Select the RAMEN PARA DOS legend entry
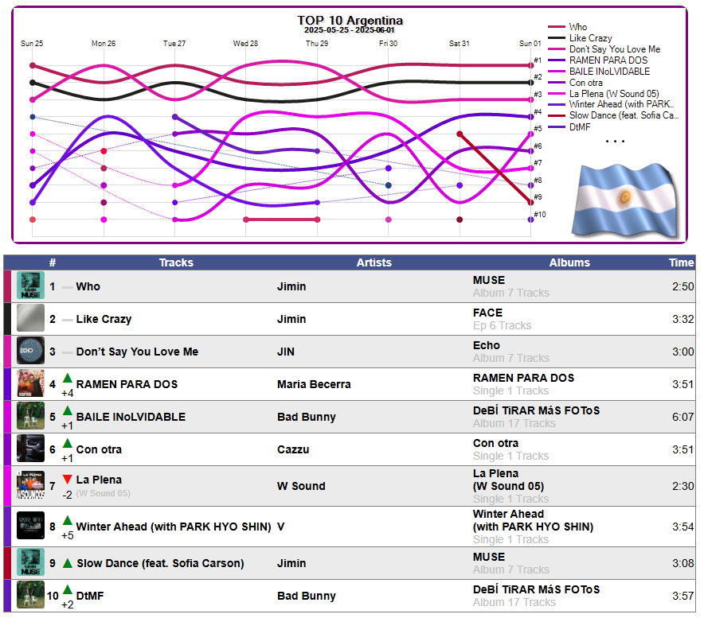Image resolution: width=704 pixels, height=618 pixels. point(598,60)
